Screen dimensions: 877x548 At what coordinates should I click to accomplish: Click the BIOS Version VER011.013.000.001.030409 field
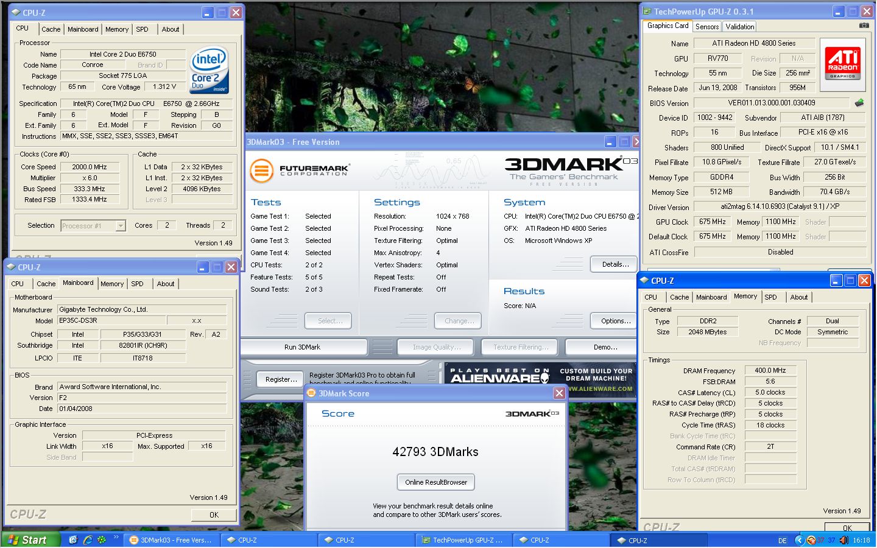(x=771, y=103)
